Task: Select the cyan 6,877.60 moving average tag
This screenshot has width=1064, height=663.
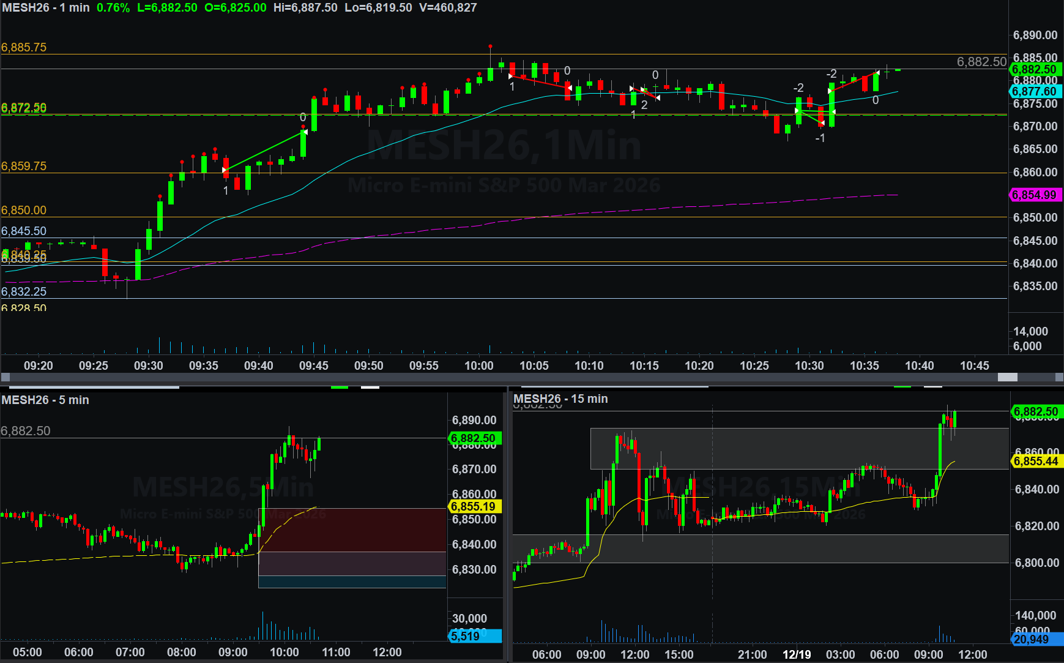Action: 1035,91
